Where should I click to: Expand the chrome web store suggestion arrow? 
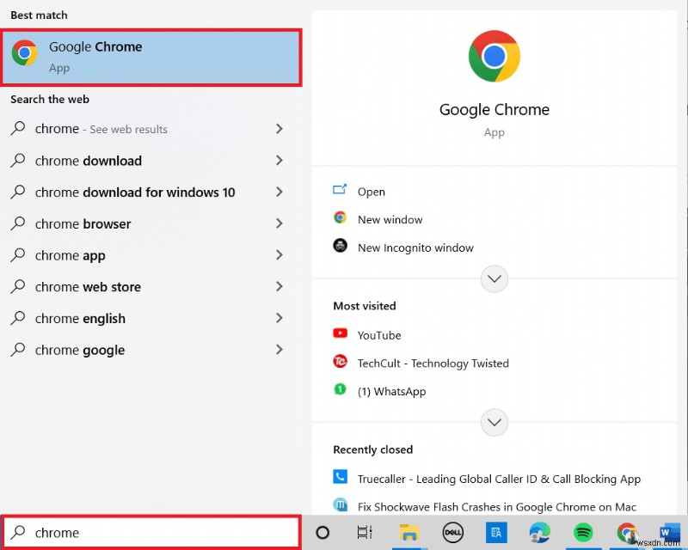click(x=279, y=287)
